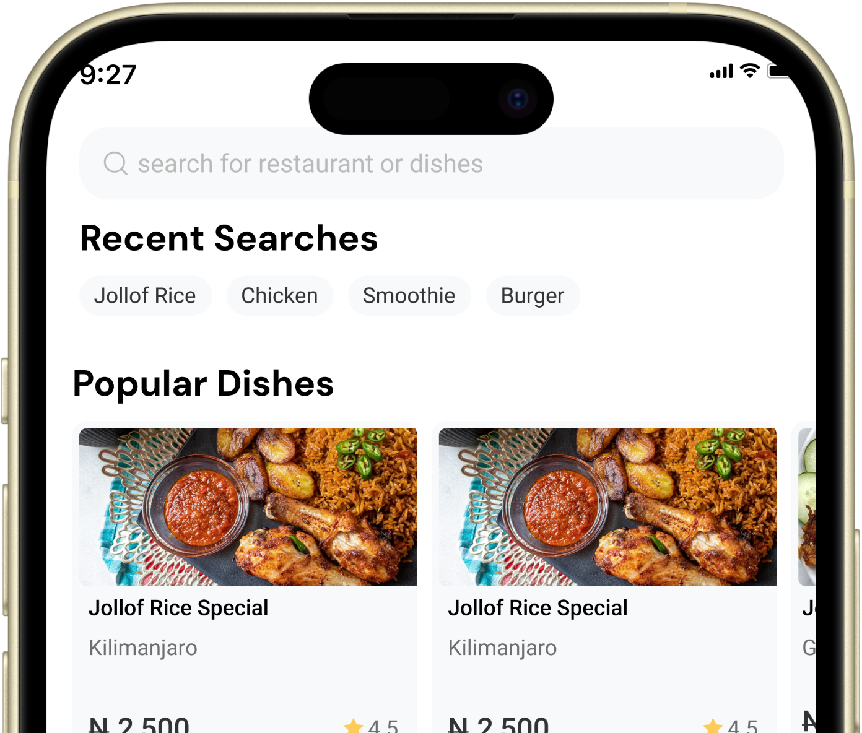Tap the battery indicator in the status bar
Viewport: 862px width, 733px height.
click(x=778, y=71)
